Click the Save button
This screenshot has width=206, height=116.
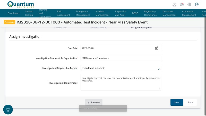click(177, 102)
